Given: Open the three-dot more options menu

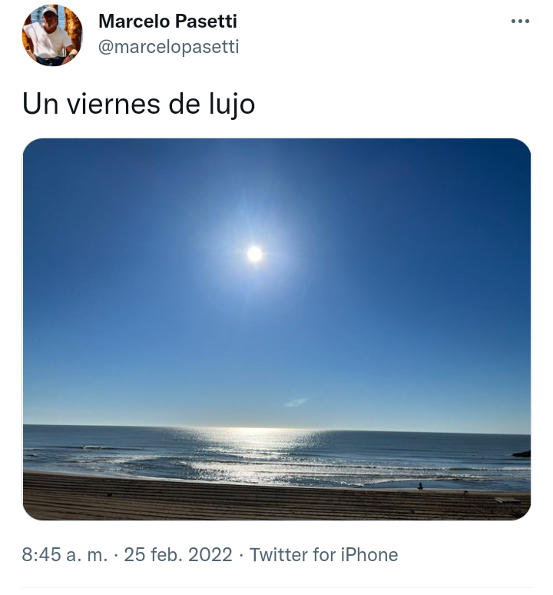Looking at the screenshot, I should coord(520,22).
